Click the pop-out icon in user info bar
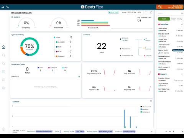Viewport: 184px width, 138px height. click(x=151, y=131)
